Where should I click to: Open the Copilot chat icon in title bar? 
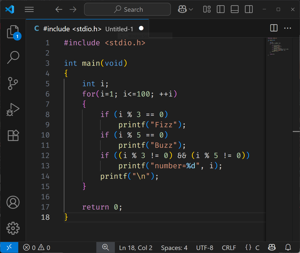pos(182,9)
